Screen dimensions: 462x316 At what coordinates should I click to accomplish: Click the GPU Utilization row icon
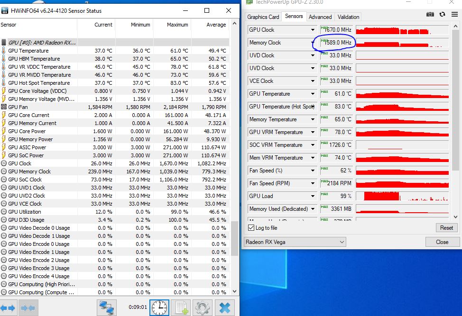pos(3,212)
